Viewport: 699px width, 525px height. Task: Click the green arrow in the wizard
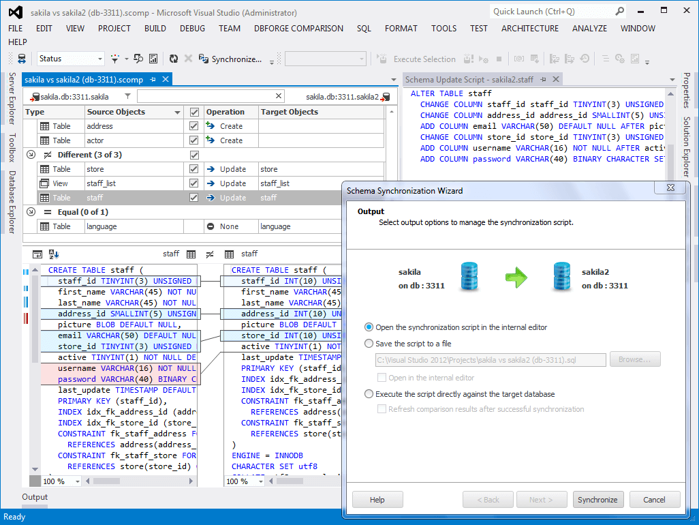pos(516,277)
